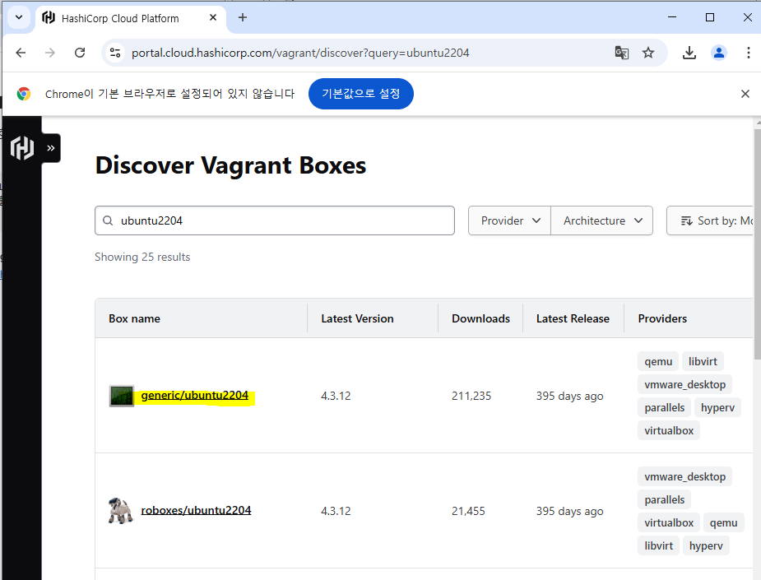Click the generic/ubuntu2204 box thumbnail
761x580 pixels.
pyautogui.click(x=121, y=396)
